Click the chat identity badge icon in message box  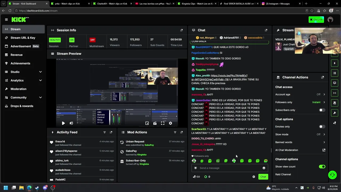(196, 168)
